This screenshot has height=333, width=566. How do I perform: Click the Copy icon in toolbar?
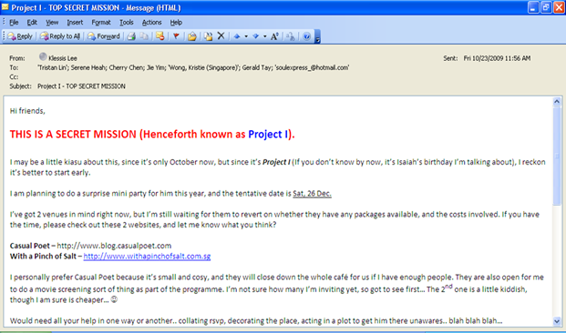144,36
